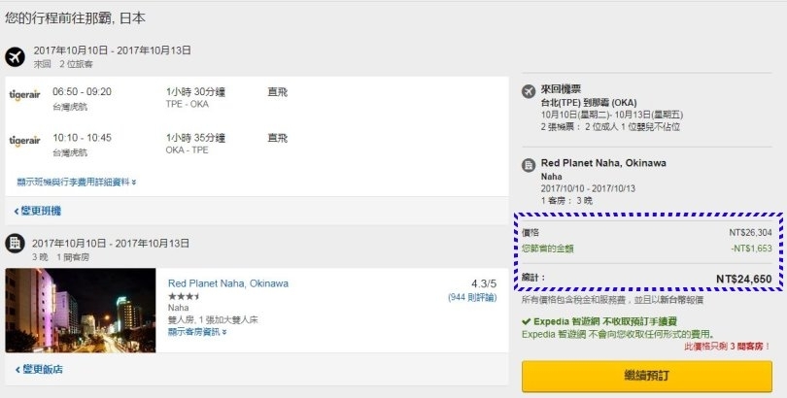Expand flight and baggage fee details
The height and width of the screenshot is (398, 787).
pos(77,181)
